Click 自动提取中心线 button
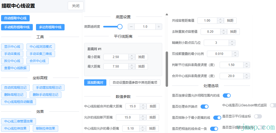 click(x=15, y=18)
